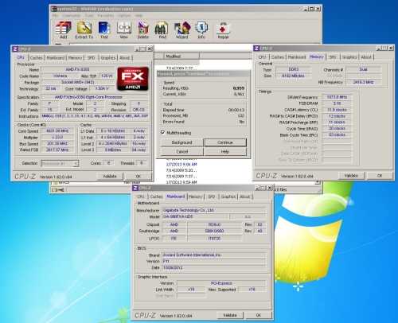Click the WinRAR title bar app icon
This screenshot has width=398, height=323.
pyautogui.click(x=54, y=9)
